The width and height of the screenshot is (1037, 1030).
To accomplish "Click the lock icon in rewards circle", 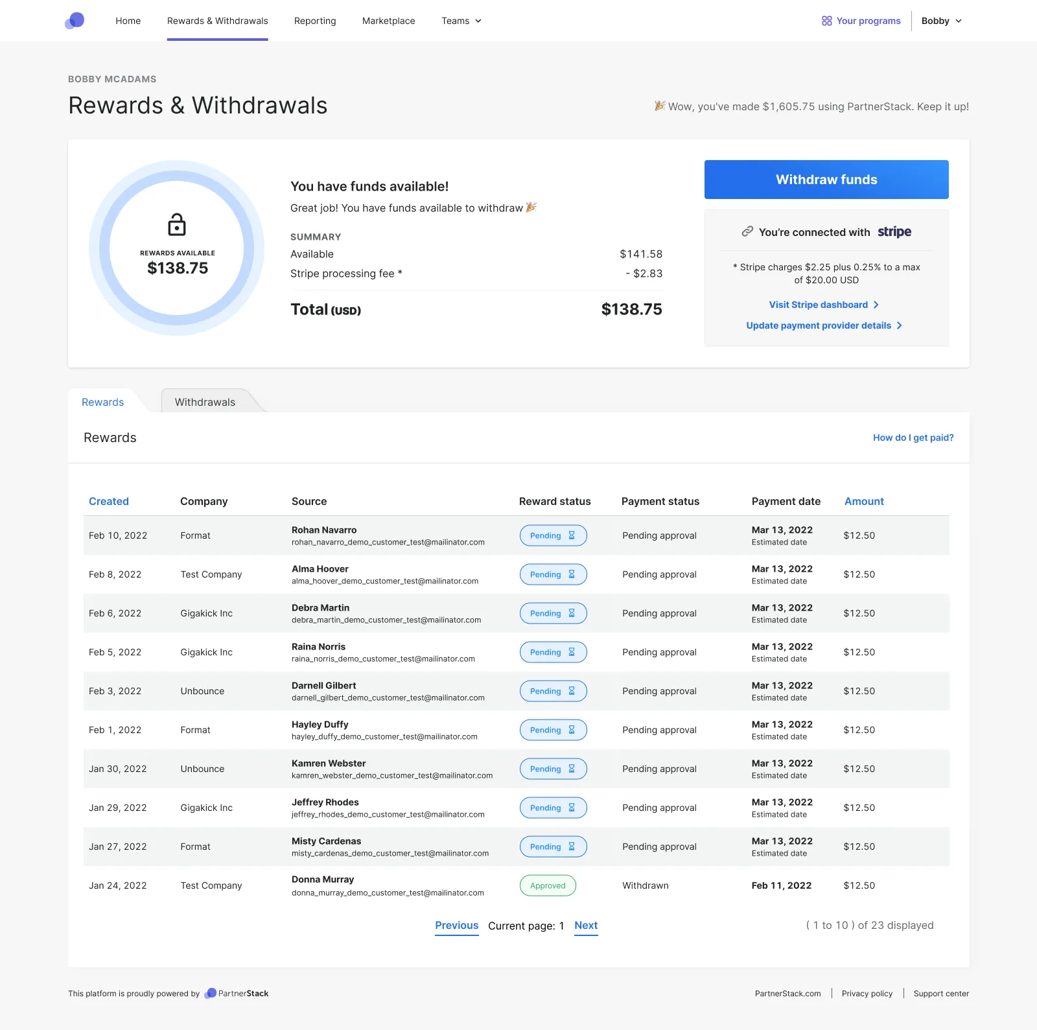I will point(177,225).
